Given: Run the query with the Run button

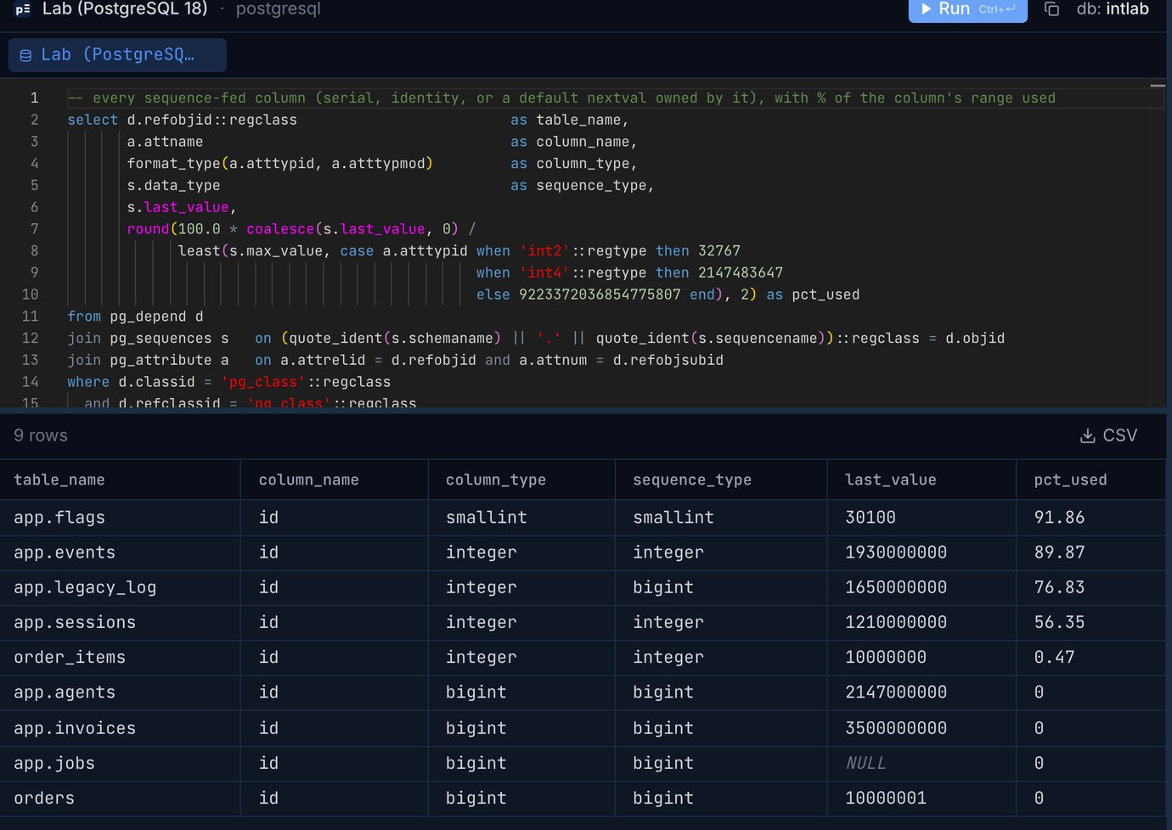Looking at the screenshot, I should pyautogui.click(x=967, y=9).
